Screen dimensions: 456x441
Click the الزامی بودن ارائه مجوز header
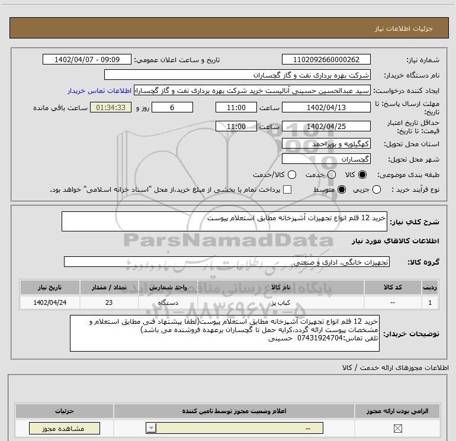pos(397,411)
